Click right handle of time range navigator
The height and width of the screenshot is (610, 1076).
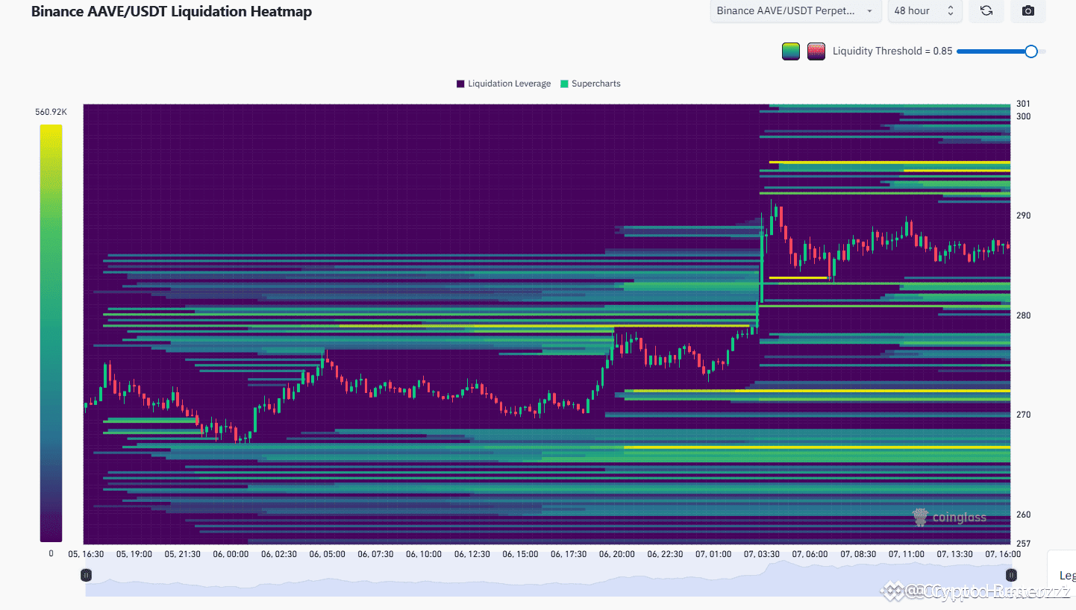point(1011,575)
